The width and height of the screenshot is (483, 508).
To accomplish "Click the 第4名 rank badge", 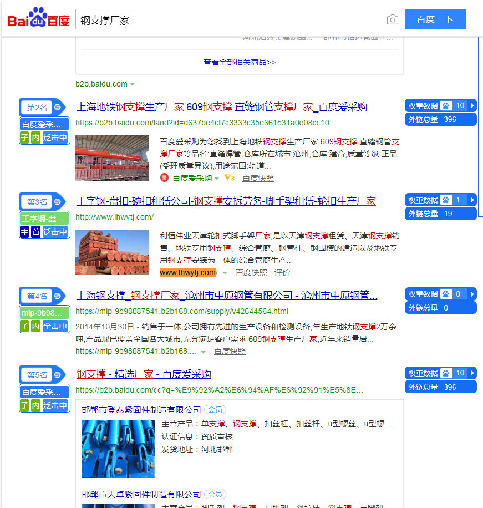I will click(37, 296).
